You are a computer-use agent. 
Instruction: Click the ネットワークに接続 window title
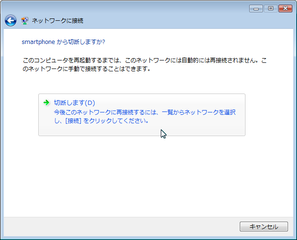point(58,21)
